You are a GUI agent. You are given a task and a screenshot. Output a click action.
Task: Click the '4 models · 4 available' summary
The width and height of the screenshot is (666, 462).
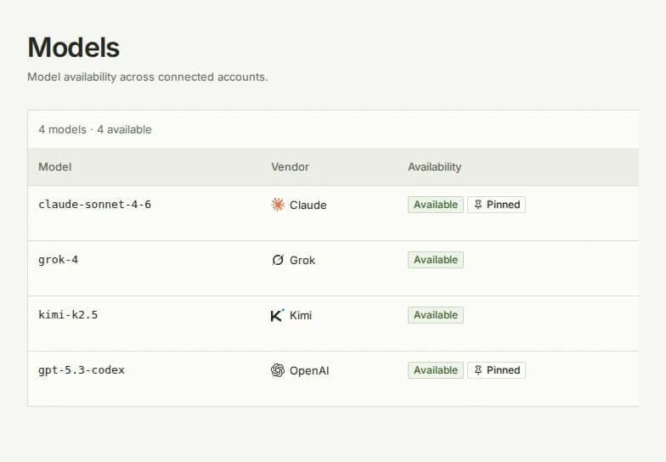pyautogui.click(x=95, y=129)
